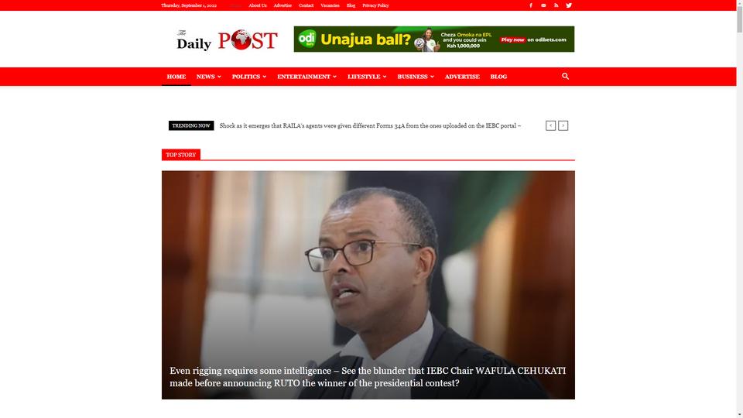The height and width of the screenshot is (418, 743).
Task: Select the Home navigation tab
Action: [176, 77]
